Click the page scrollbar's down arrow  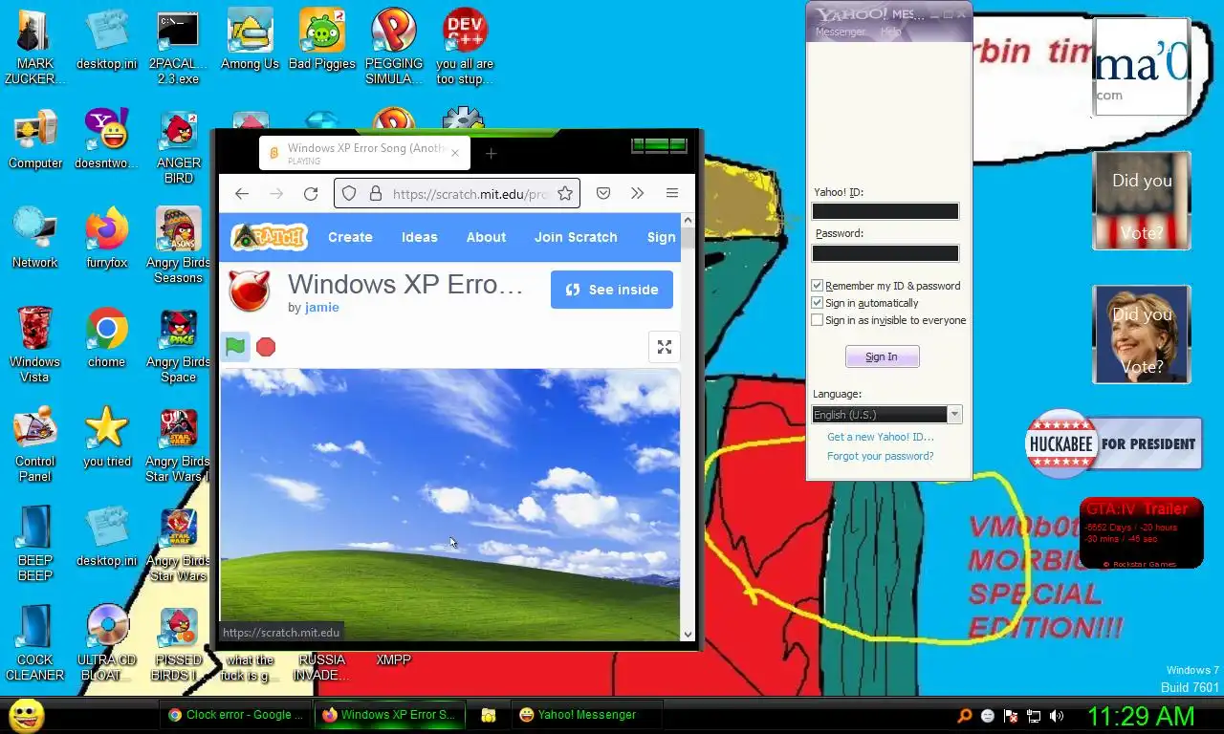tap(688, 634)
